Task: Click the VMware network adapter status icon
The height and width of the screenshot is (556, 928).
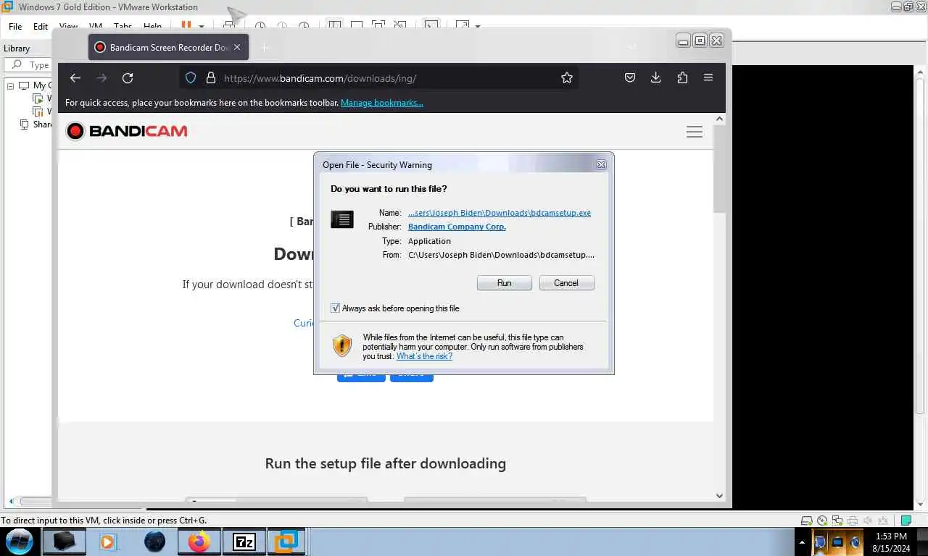Action: [837, 521]
